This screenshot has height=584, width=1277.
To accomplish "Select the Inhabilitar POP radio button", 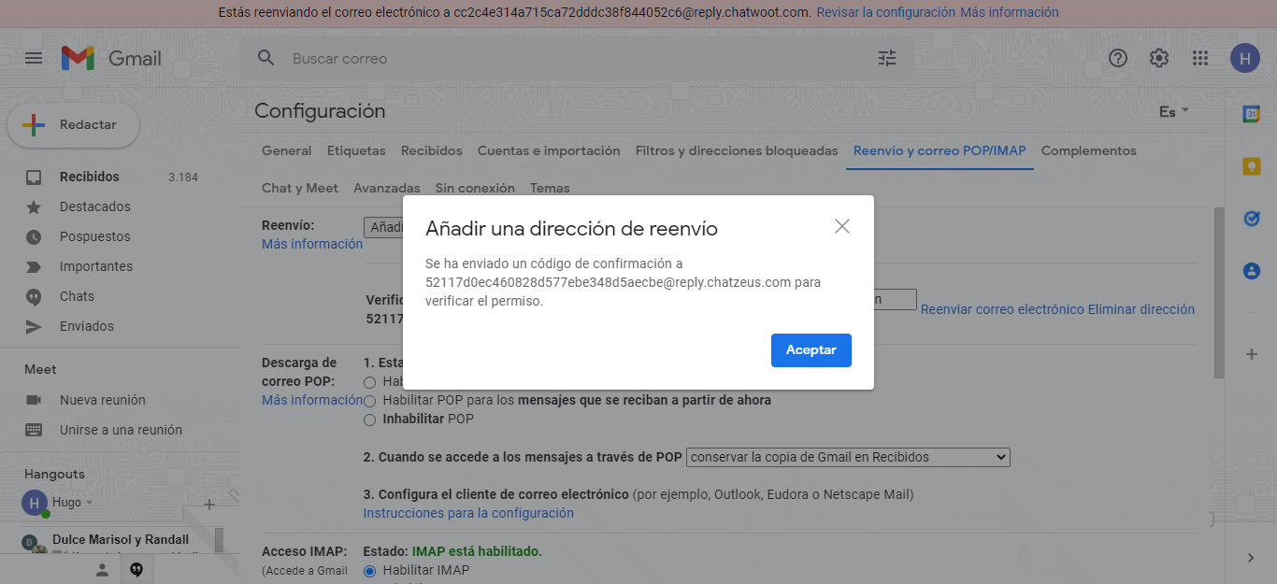I will (x=369, y=420).
